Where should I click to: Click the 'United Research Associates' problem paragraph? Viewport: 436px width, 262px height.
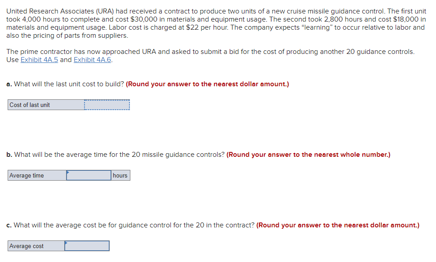216,23
